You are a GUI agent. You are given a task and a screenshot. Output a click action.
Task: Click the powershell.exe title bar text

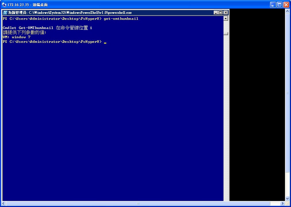click(80, 13)
